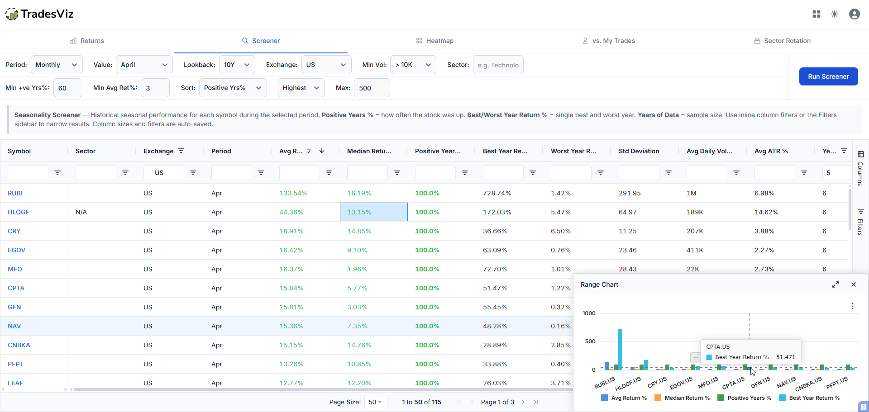Open Avg Daily Vol filter icon

click(x=736, y=173)
